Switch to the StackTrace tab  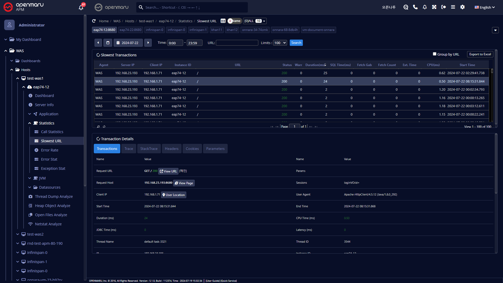(149, 149)
